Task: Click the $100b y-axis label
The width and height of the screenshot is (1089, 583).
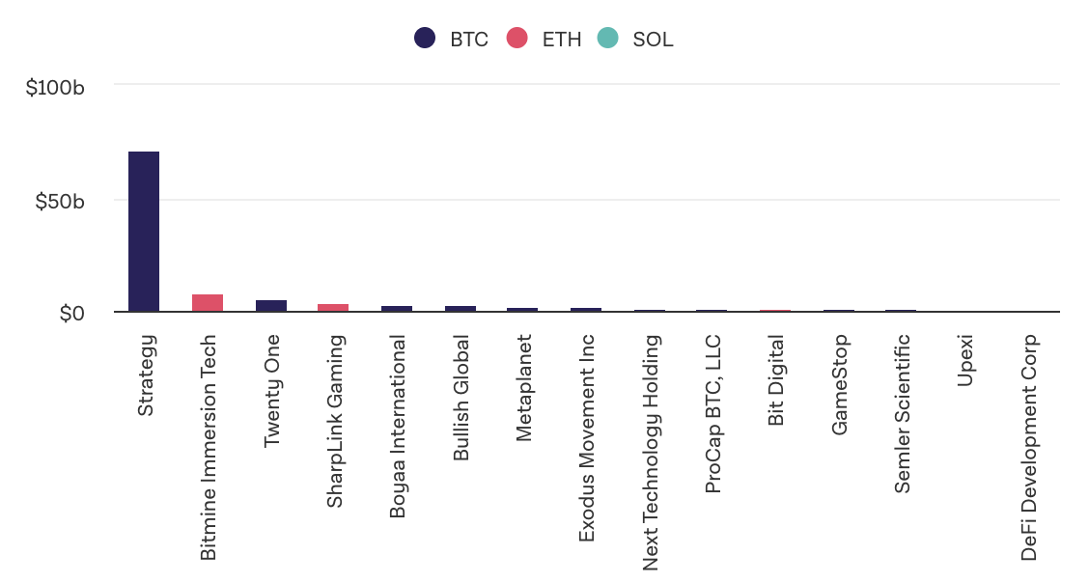Action: (56, 88)
